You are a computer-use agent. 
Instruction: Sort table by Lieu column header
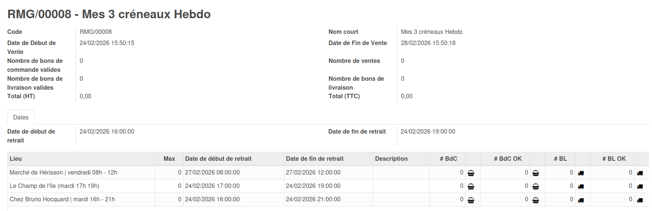pos(16,159)
